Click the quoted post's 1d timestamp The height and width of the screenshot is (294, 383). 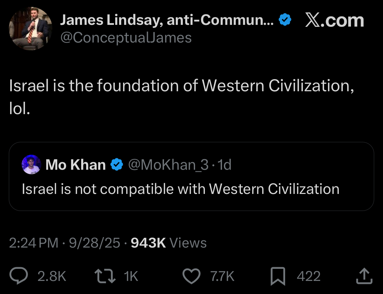[x=225, y=164]
